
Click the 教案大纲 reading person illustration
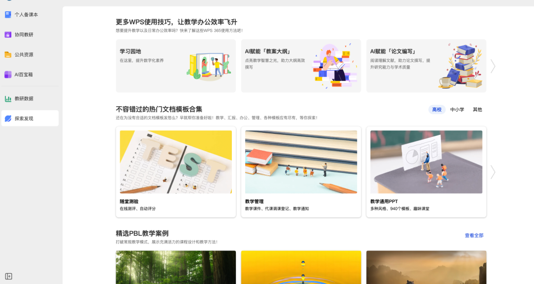tap(334, 66)
